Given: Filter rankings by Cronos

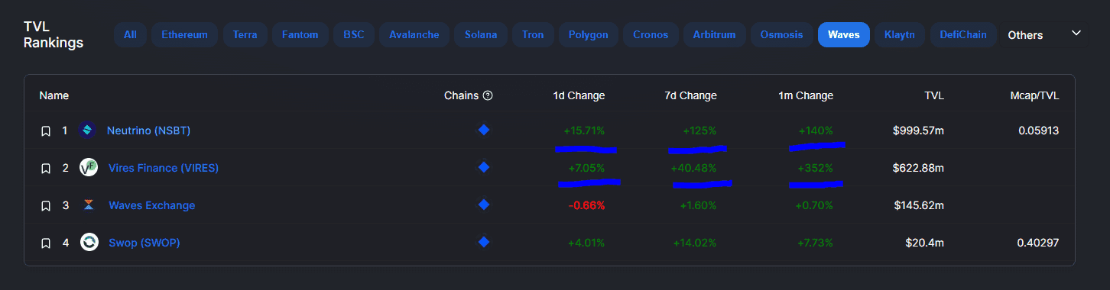Looking at the screenshot, I should (651, 34).
